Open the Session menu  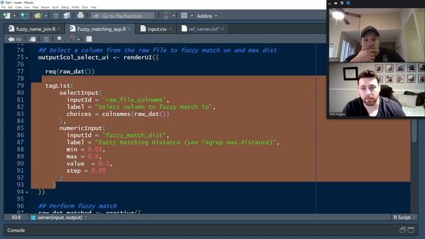(45, 7)
